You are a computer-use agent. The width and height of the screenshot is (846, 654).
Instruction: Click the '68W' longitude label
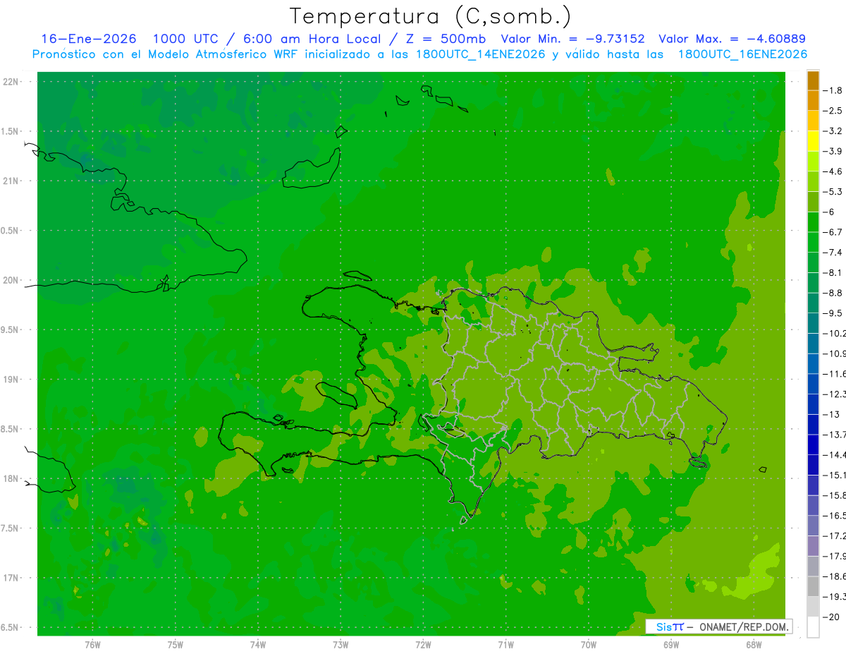[x=753, y=645]
